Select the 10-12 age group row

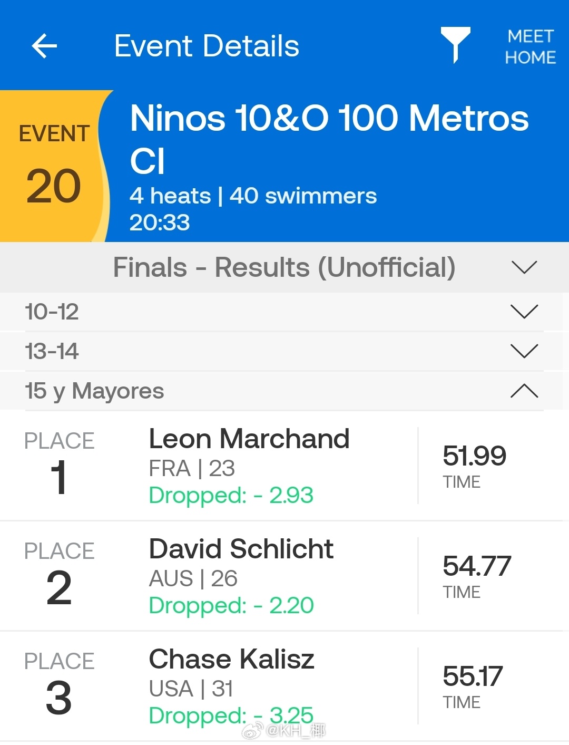[x=284, y=312]
